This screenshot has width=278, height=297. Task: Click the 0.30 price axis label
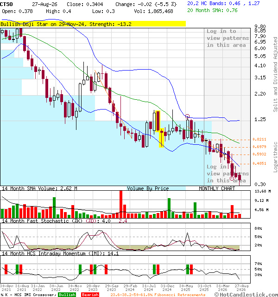[260, 184]
